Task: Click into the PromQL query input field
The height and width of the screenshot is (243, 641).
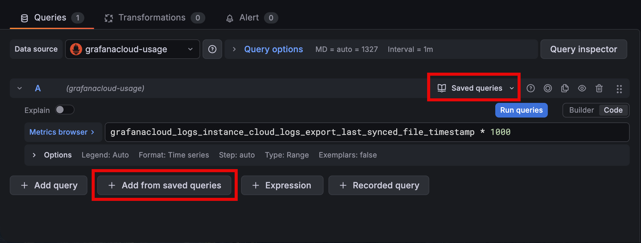Action: (367, 132)
